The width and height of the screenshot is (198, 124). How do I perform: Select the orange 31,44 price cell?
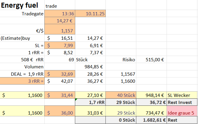60,95
